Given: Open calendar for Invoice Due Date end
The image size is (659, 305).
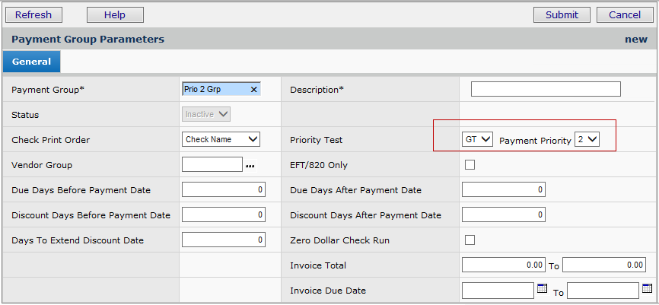Looking at the screenshot, I should coord(647,289).
